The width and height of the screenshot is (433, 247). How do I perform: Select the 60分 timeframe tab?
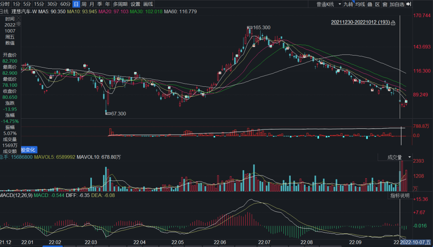click(x=65, y=4)
